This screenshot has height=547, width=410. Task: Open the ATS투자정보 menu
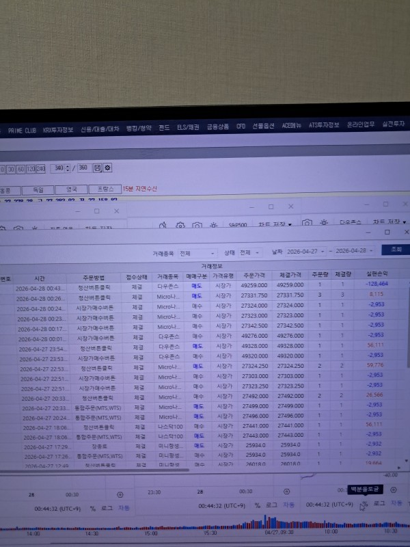pos(323,124)
